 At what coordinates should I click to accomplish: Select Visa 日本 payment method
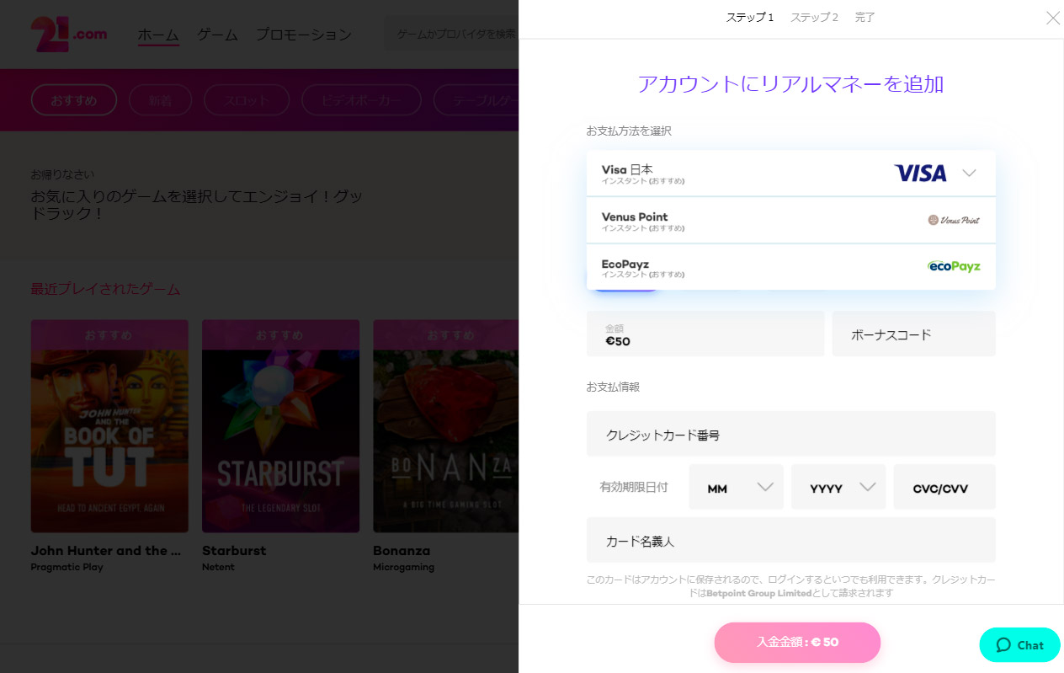(790, 174)
